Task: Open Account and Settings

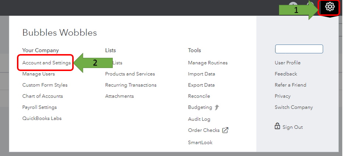Action: click(46, 63)
